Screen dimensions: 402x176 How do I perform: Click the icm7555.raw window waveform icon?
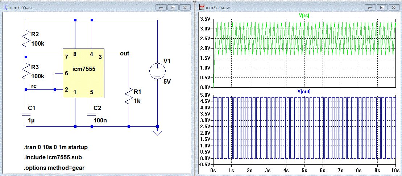pos(202,7)
